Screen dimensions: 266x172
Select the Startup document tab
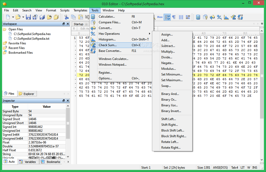click(x=80, y=24)
